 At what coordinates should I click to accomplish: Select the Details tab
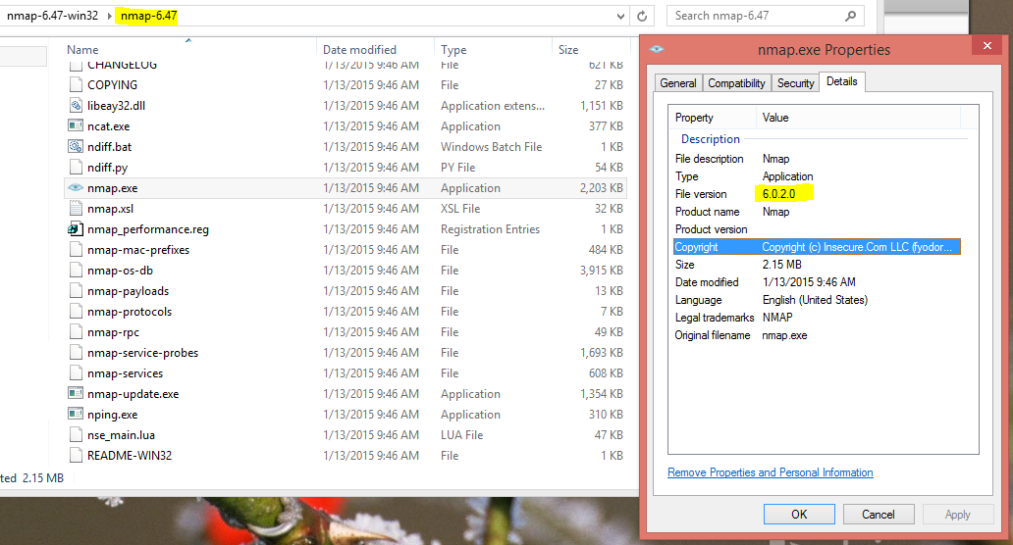[x=842, y=81]
